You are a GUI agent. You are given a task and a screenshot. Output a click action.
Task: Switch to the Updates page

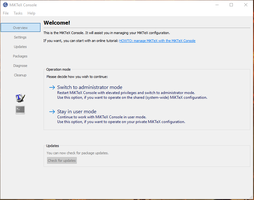point(20,47)
